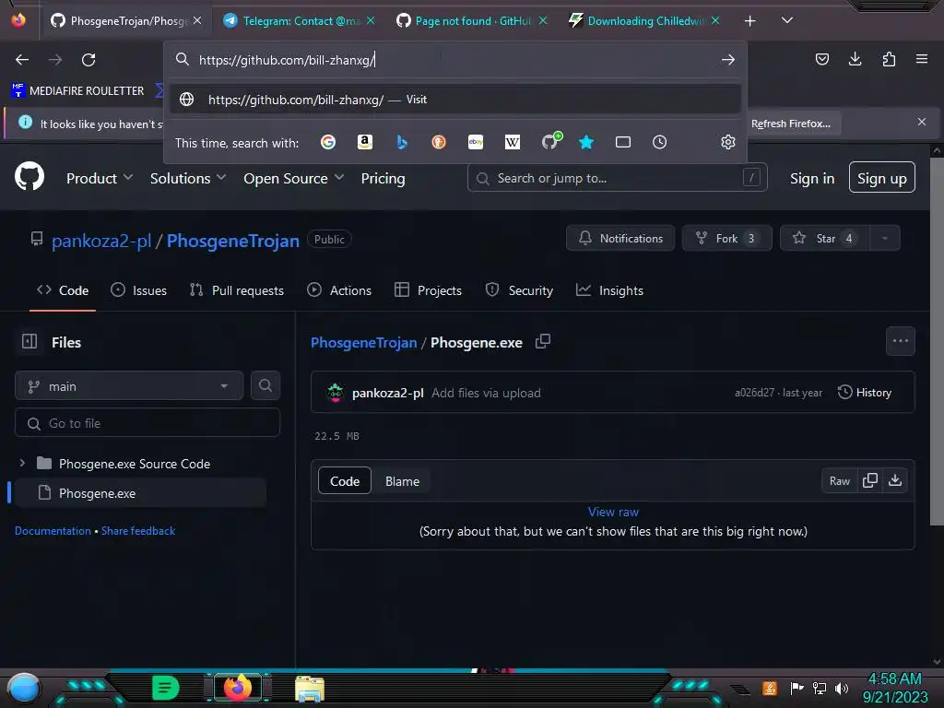Click the Notifications button
944x708 pixels.
[620, 239]
